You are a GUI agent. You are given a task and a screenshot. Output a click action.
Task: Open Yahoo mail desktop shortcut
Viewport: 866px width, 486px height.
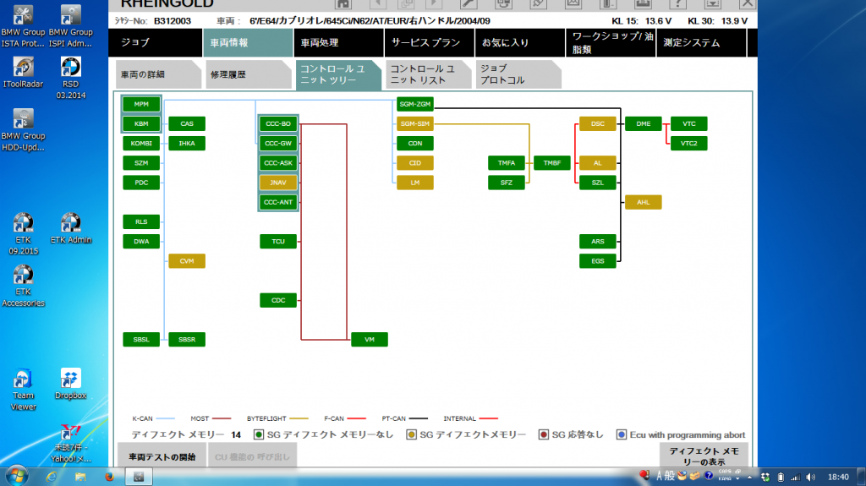[71, 444]
